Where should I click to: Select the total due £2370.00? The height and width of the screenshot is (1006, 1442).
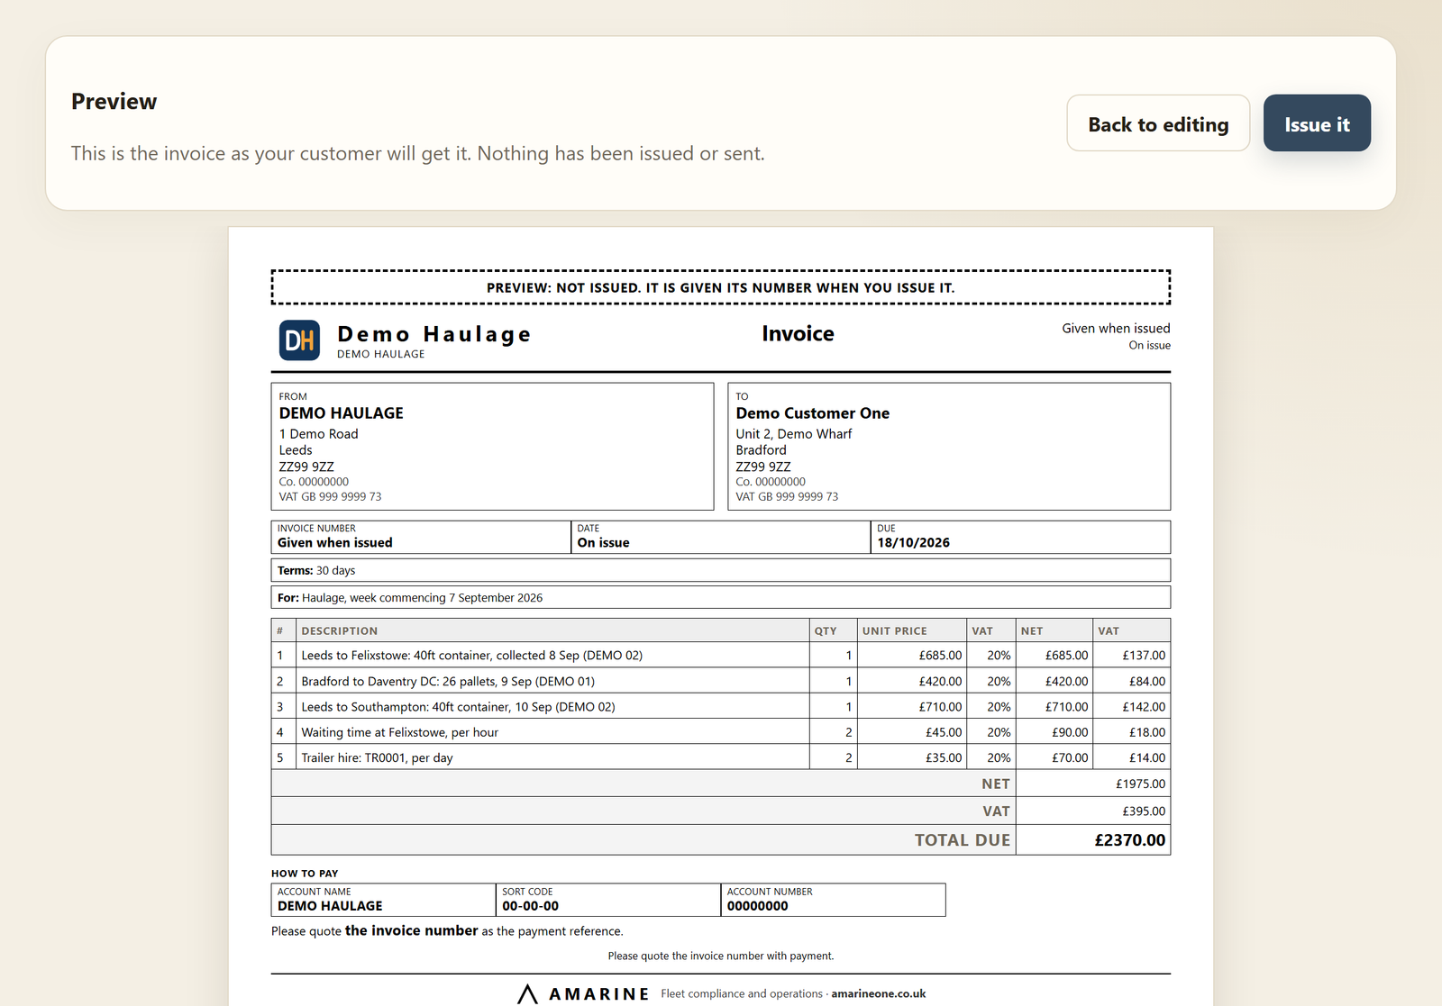(x=1130, y=840)
